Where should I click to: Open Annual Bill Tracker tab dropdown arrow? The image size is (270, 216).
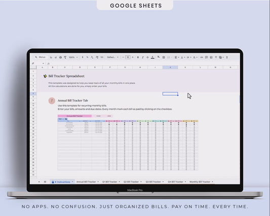pyautogui.click(x=98, y=182)
